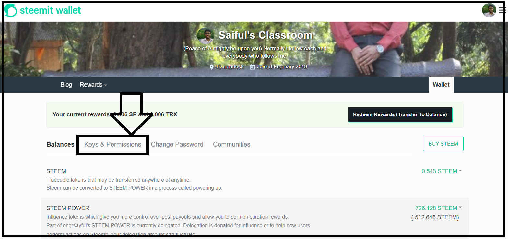Switch to Keys & Permissions tab

click(112, 145)
